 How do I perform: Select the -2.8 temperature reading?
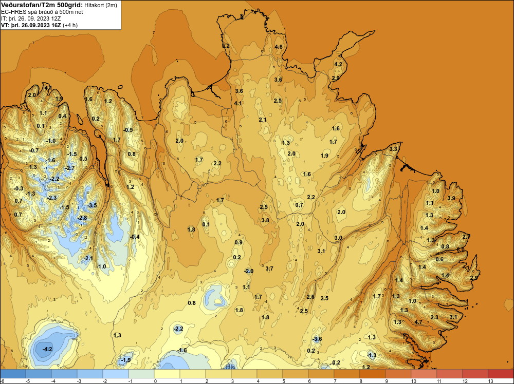(82, 218)
